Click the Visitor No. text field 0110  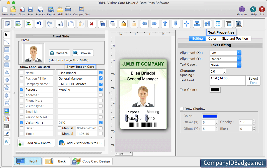coord(78,123)
